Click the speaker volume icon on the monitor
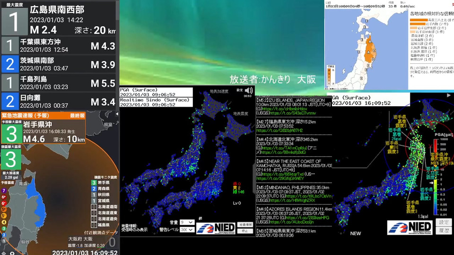This screenshot has height=255, width=454. (x=249, y=91)
